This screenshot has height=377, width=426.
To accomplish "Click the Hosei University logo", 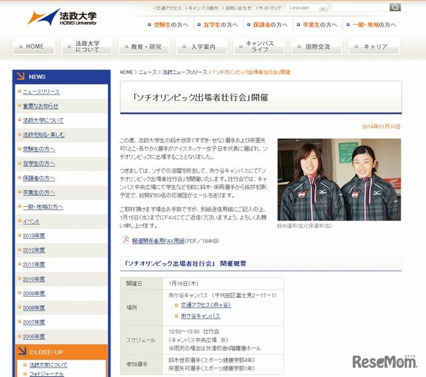I will point(62,17).
